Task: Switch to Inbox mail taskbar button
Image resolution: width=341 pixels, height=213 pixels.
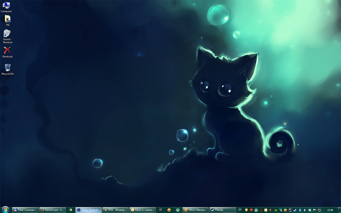Action: [x=142, y=210]
